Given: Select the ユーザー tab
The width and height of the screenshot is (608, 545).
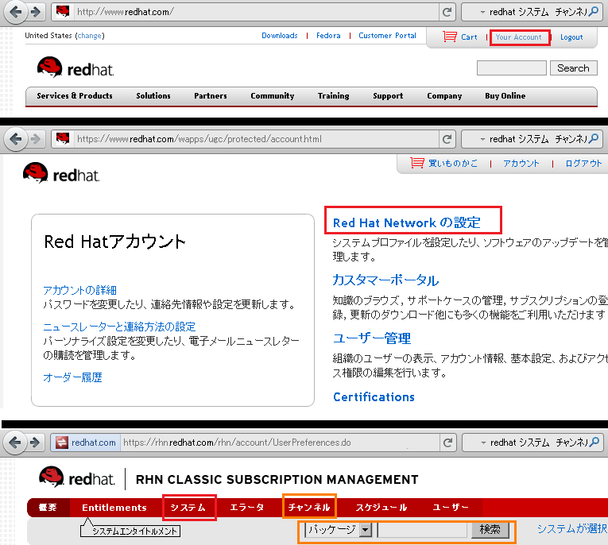Looking at the screenshot, I should click(x=451, y=508).
